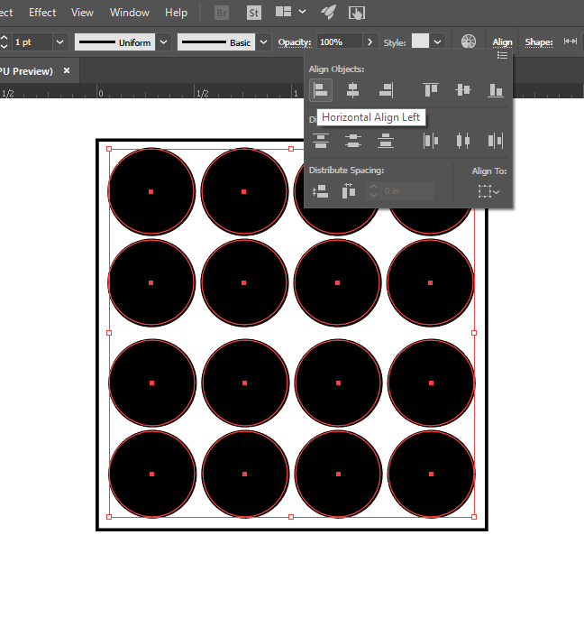The image size is (584, 627).
Task: Click Horizontal Distribute Center icon
Action: coord(463,141)
